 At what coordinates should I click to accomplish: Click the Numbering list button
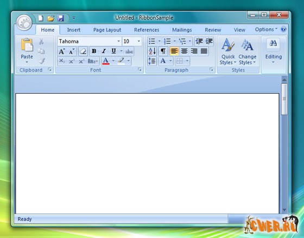coord(167,41)
